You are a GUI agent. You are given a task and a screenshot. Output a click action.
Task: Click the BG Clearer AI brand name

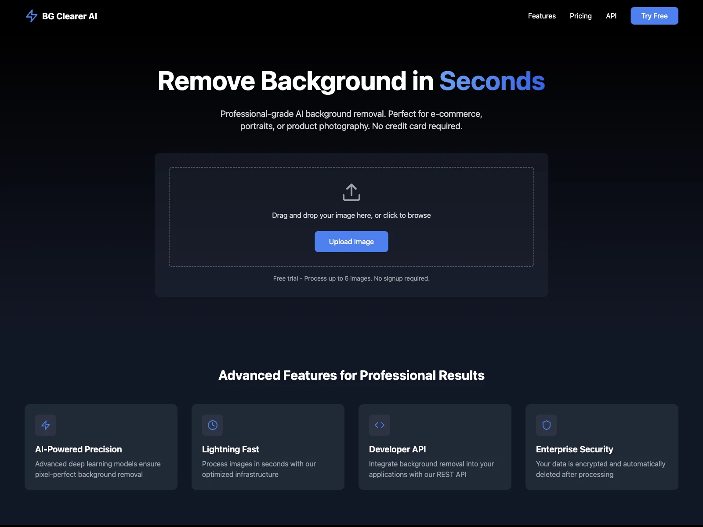pos(69,16)
